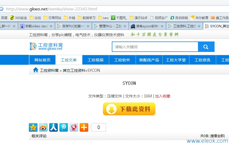Image resolution: width=229 pixels, height=144 pixels.
Task: Close the 自学PLC的第一 tab
Action: point(88,26)
